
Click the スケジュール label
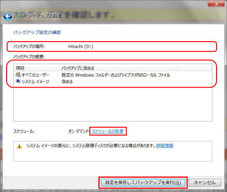point(24,131)
